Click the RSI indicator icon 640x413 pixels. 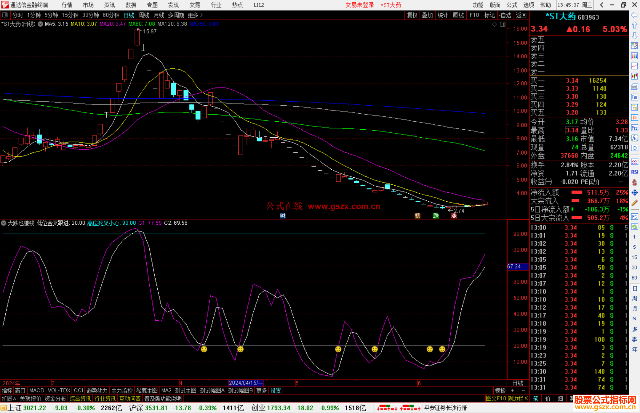(x=634, y=172)
